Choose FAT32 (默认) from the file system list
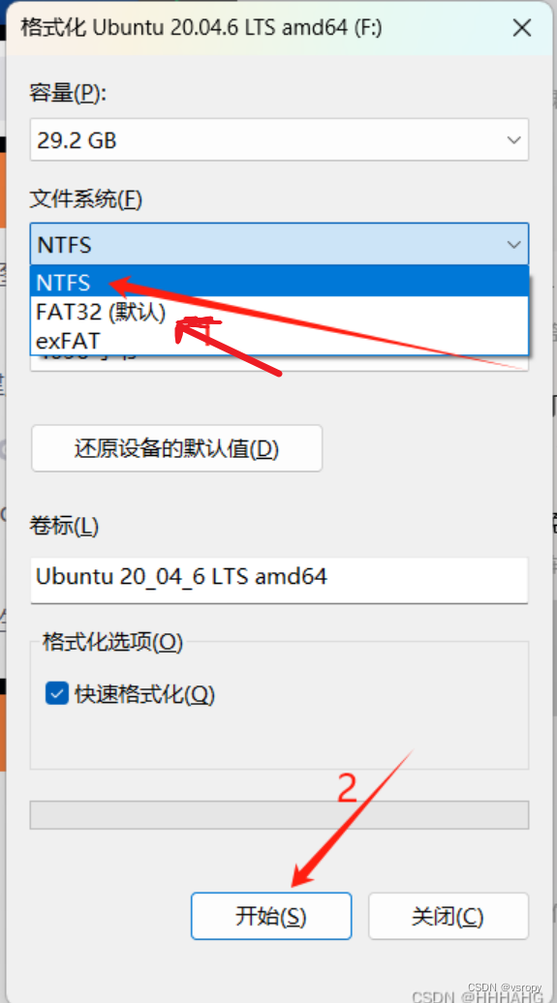Viewport: 557px width, 1003px height. (x=279, y=312)
